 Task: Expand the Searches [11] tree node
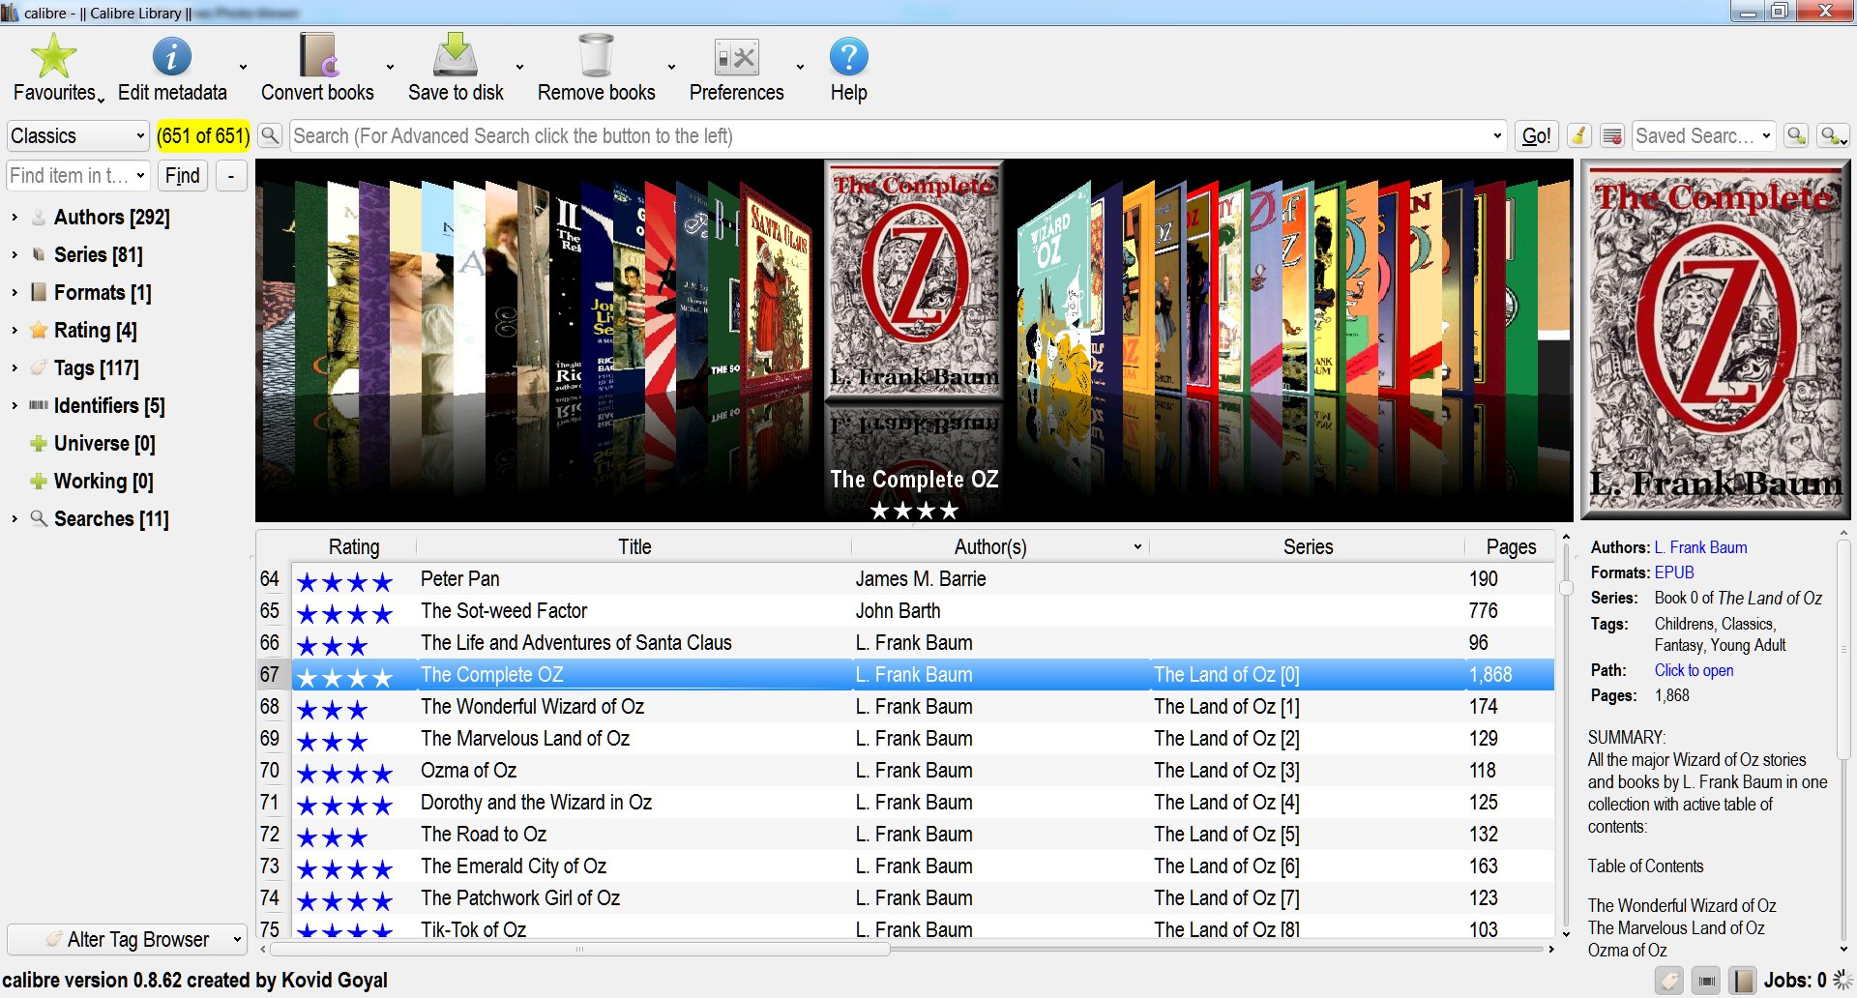(15, 518)
